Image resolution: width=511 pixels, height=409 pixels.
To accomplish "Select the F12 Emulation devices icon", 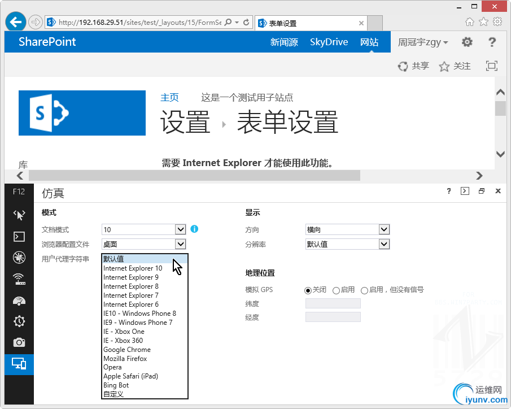I will (x=19, y=364).
